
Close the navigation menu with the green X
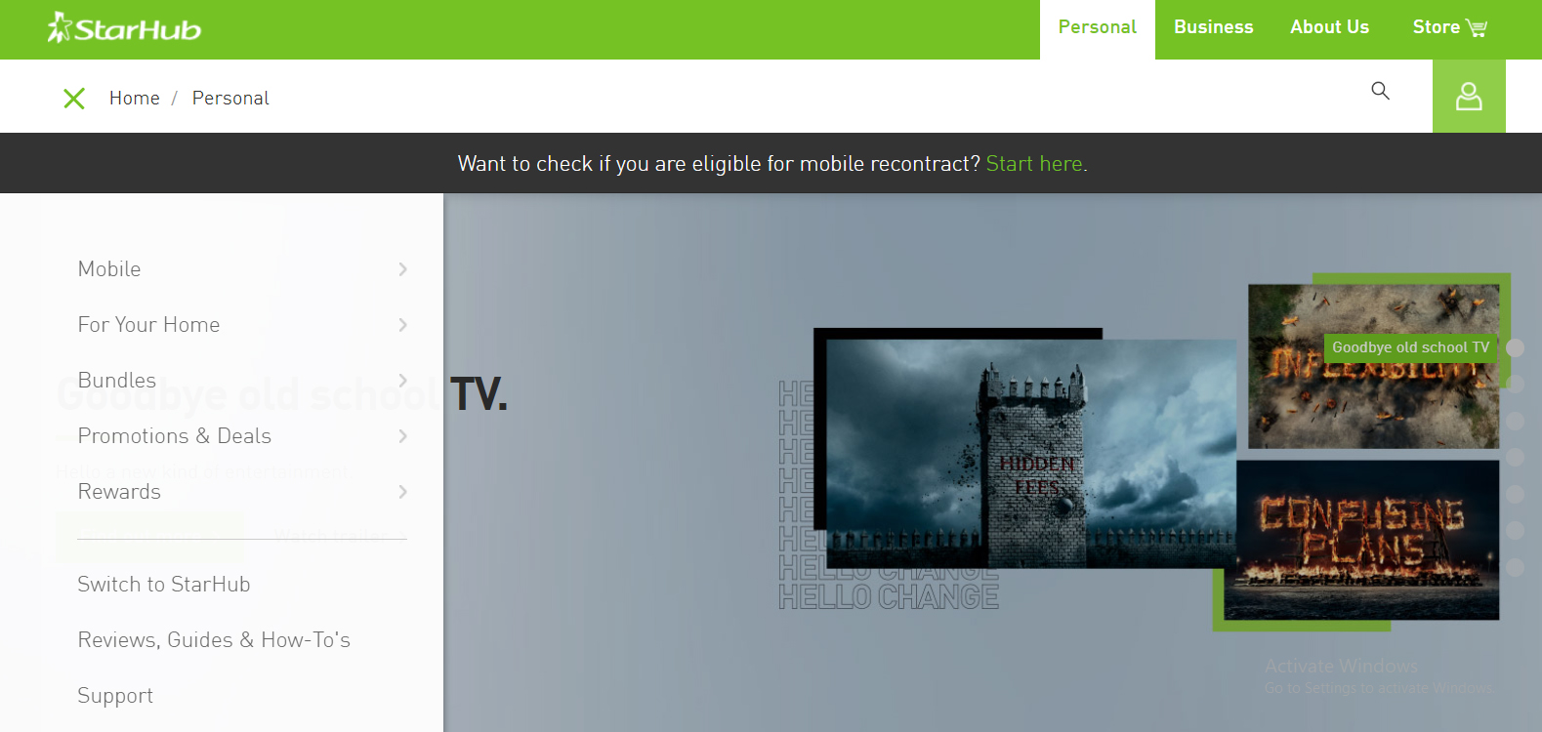coord(74,98)
